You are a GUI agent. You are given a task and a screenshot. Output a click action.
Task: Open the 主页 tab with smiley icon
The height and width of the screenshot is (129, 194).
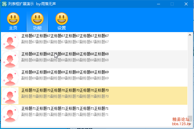(13, 21)
